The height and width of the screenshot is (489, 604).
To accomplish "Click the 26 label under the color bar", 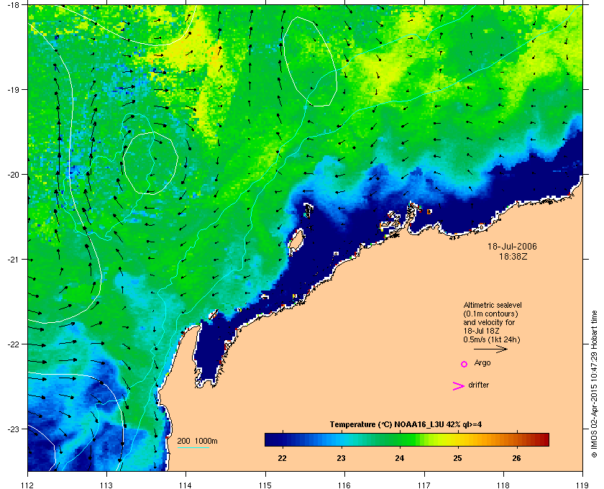I will [516, 458].
